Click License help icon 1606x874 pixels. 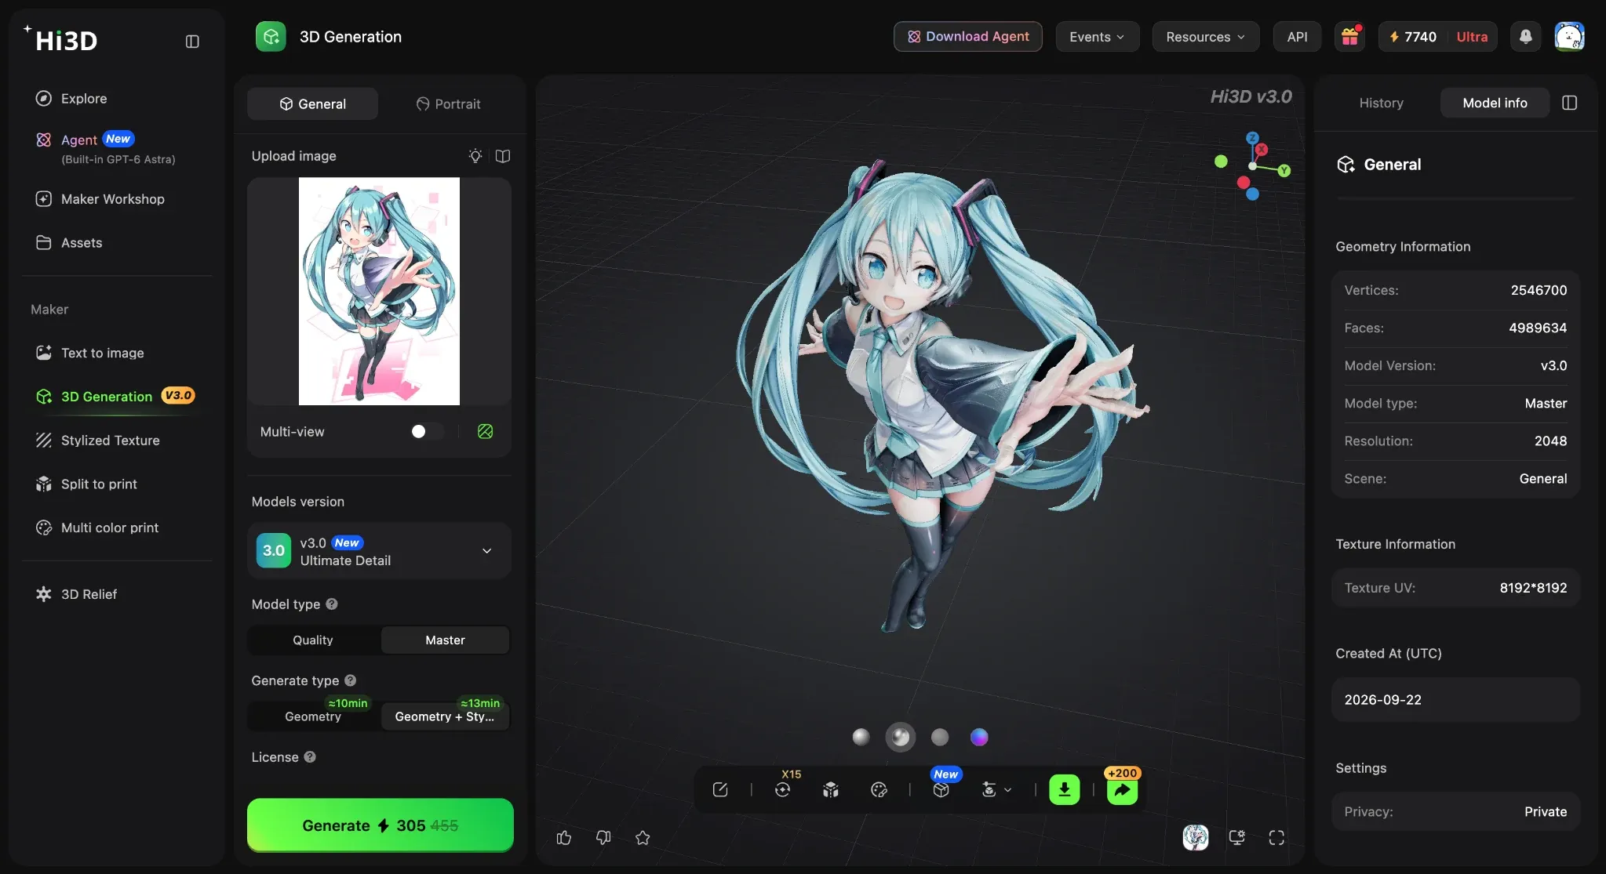310,757
